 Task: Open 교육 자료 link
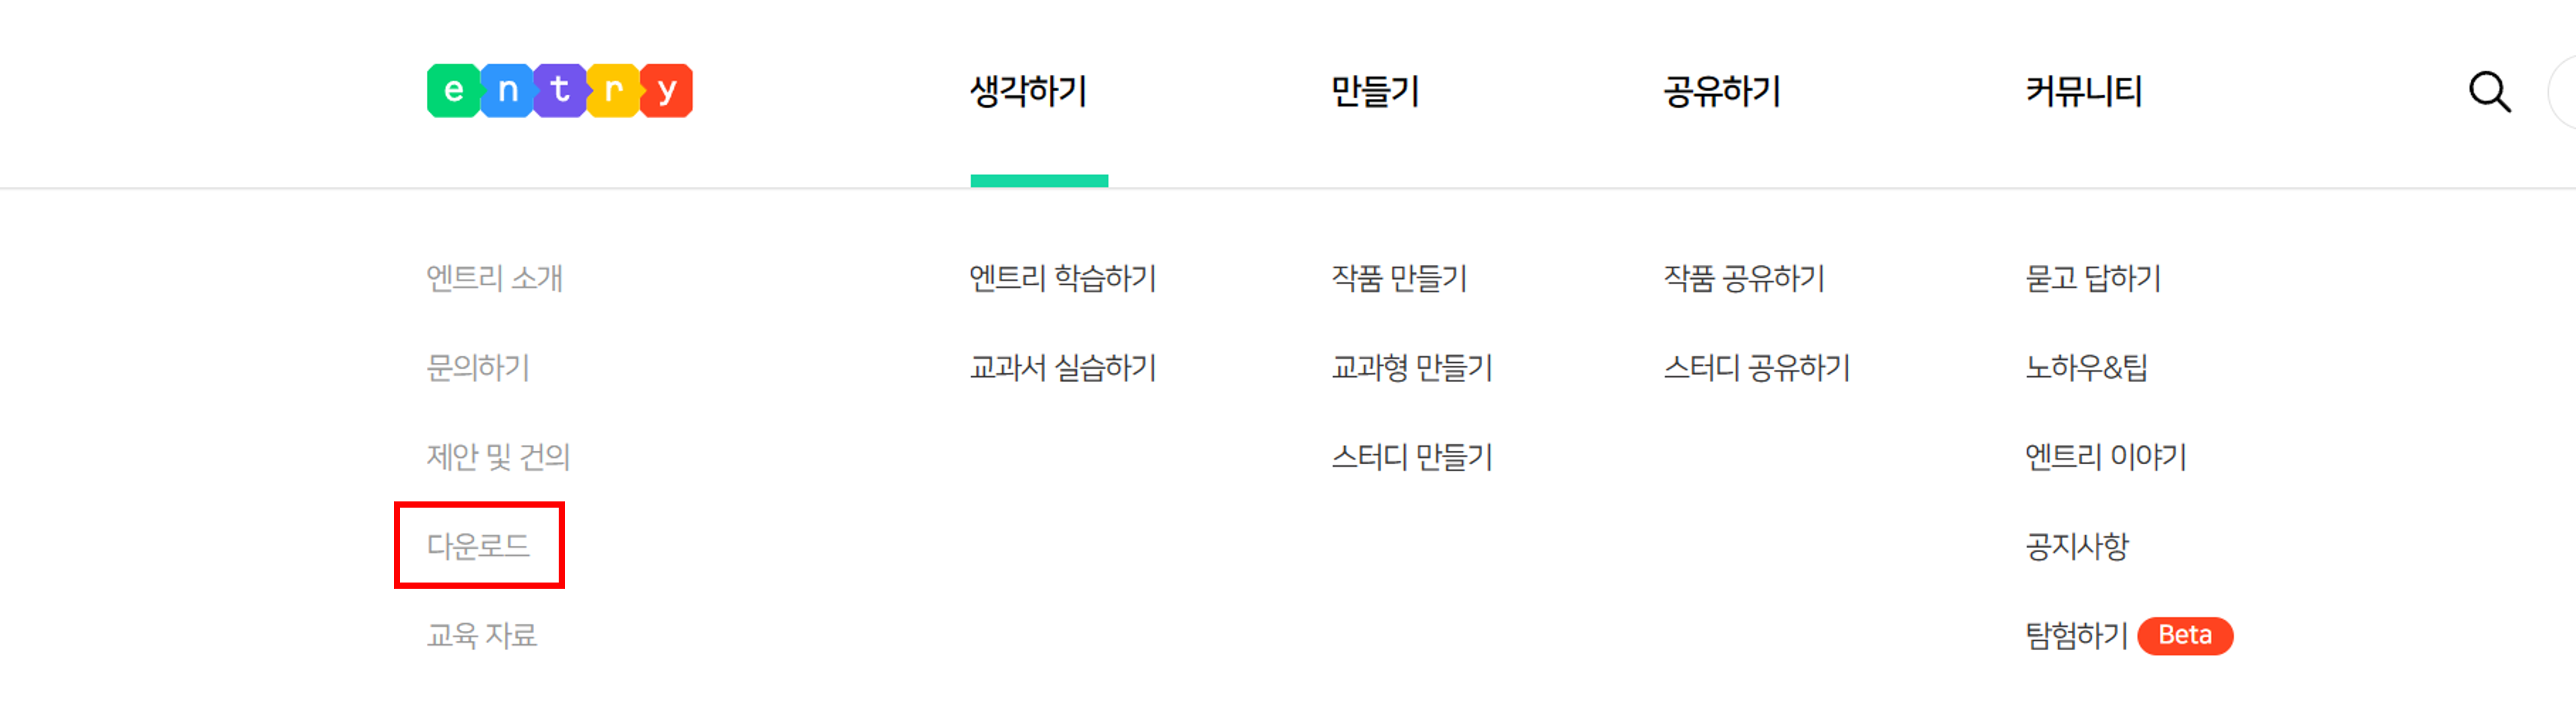click(482, 635)
